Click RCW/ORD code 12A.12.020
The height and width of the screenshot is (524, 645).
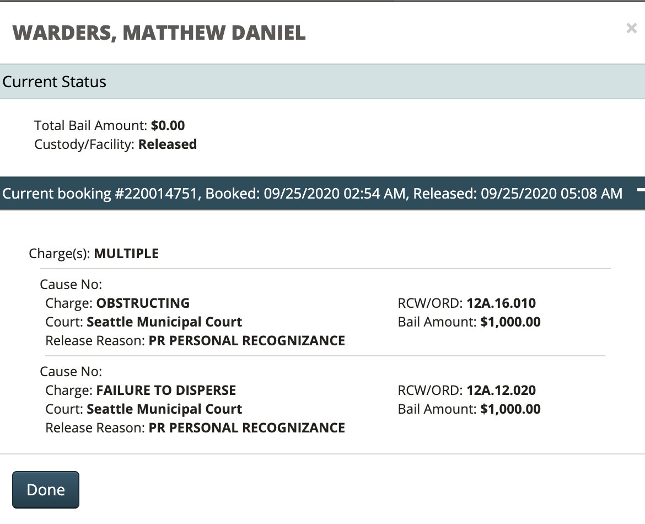pyautogui.click(x=501, y=391)
